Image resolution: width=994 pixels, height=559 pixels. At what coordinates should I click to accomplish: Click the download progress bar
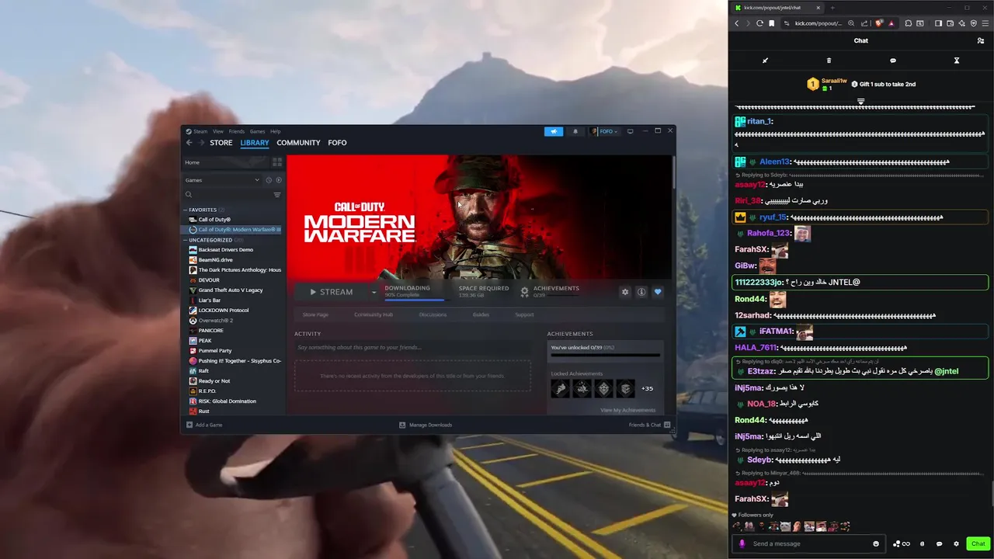pyautogui.click(x=416, y=299)
